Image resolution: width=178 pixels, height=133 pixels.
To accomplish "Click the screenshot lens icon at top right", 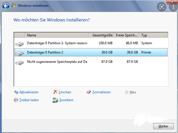I will click(x=162, y=7).
